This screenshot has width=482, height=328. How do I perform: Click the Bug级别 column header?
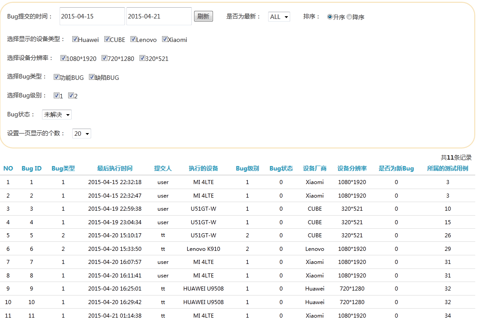click(247, 168)
